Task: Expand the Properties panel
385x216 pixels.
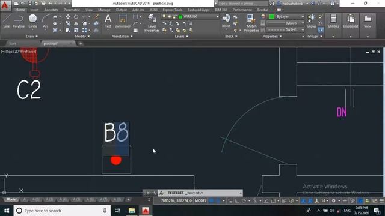Action: [272, 36]
